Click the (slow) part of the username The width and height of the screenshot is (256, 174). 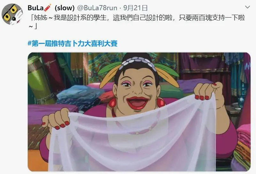65,8
